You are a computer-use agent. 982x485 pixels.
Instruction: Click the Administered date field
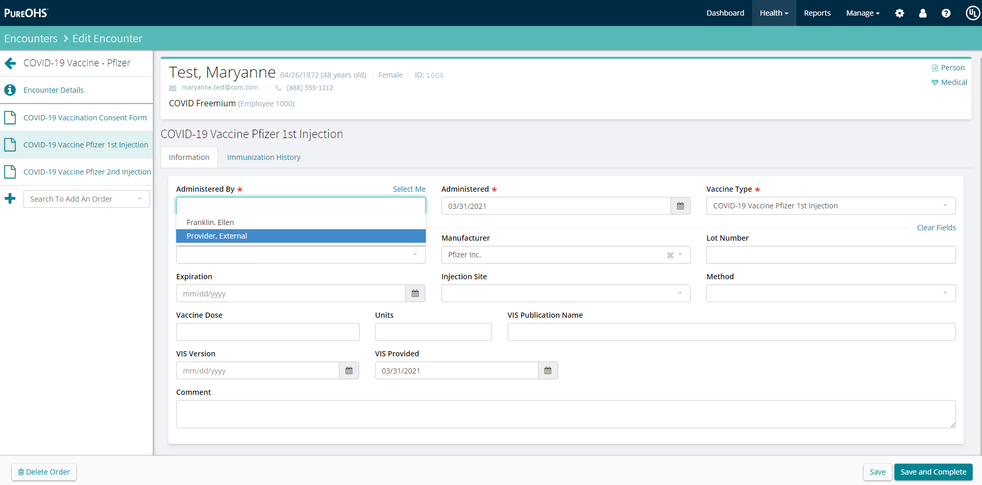click(556, 206)
